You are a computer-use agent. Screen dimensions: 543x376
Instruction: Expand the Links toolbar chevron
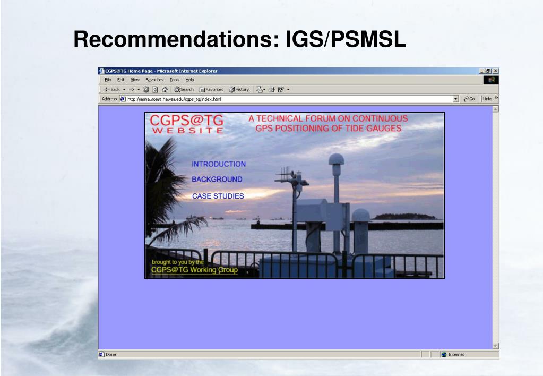(x=496, y=98)
